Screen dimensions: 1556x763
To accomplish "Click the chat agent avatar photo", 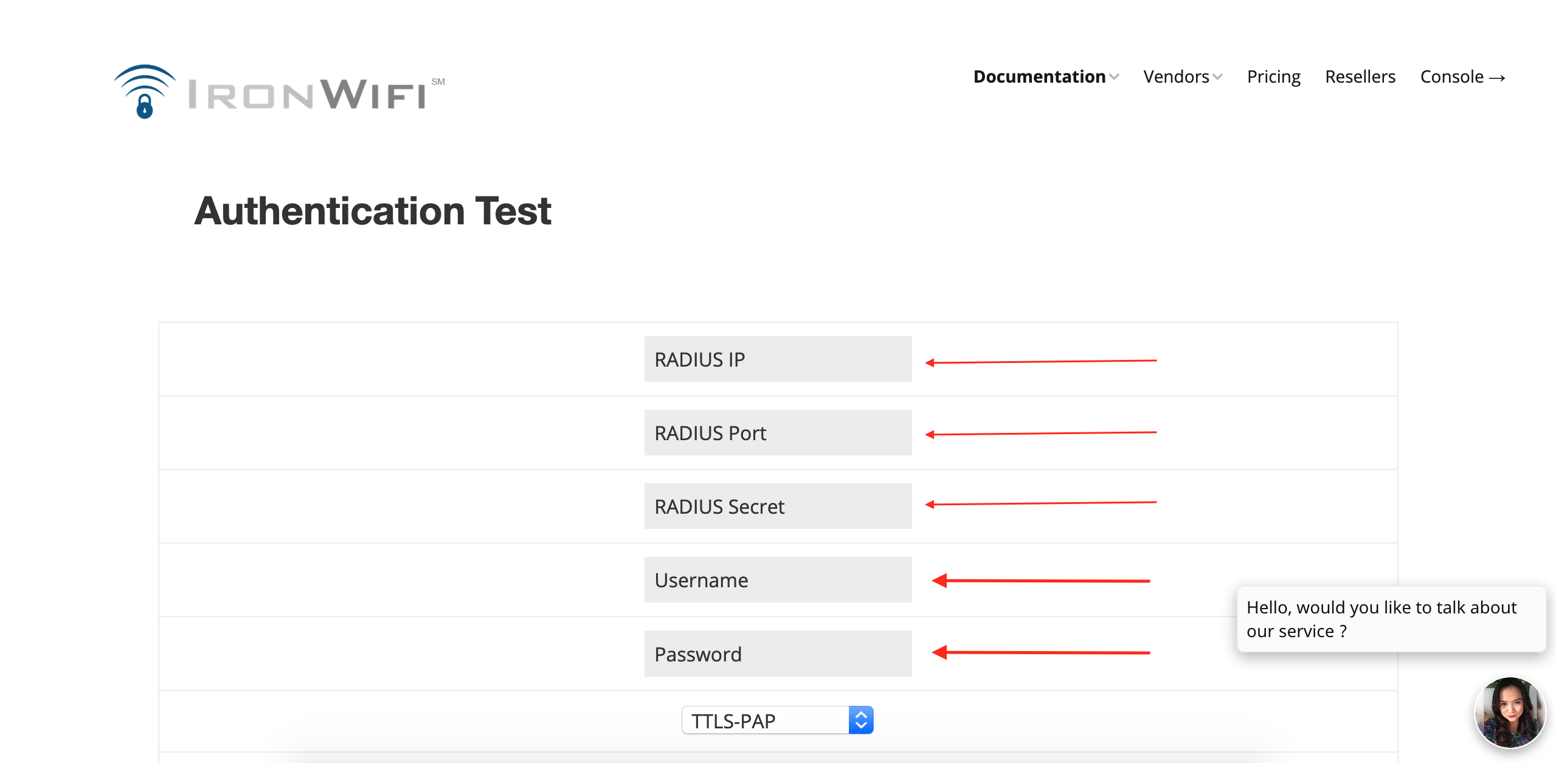I will 1510,711.
